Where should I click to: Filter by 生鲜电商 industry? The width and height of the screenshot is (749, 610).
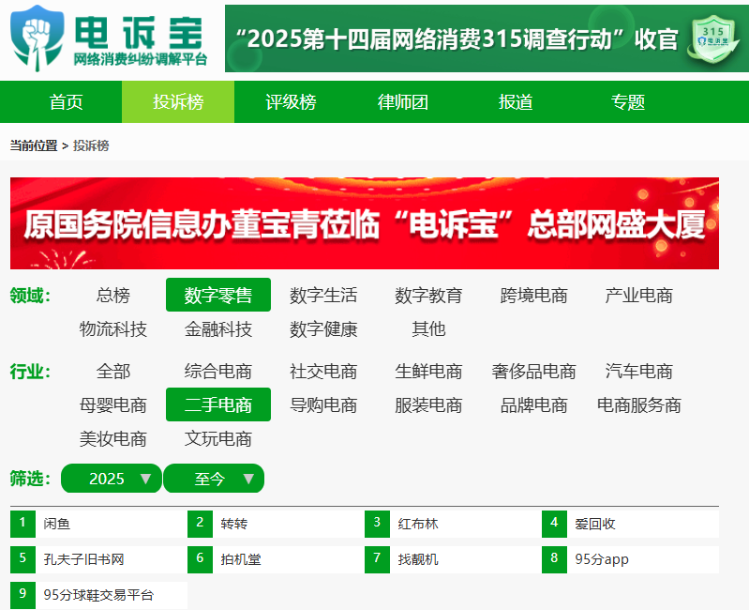428,371
